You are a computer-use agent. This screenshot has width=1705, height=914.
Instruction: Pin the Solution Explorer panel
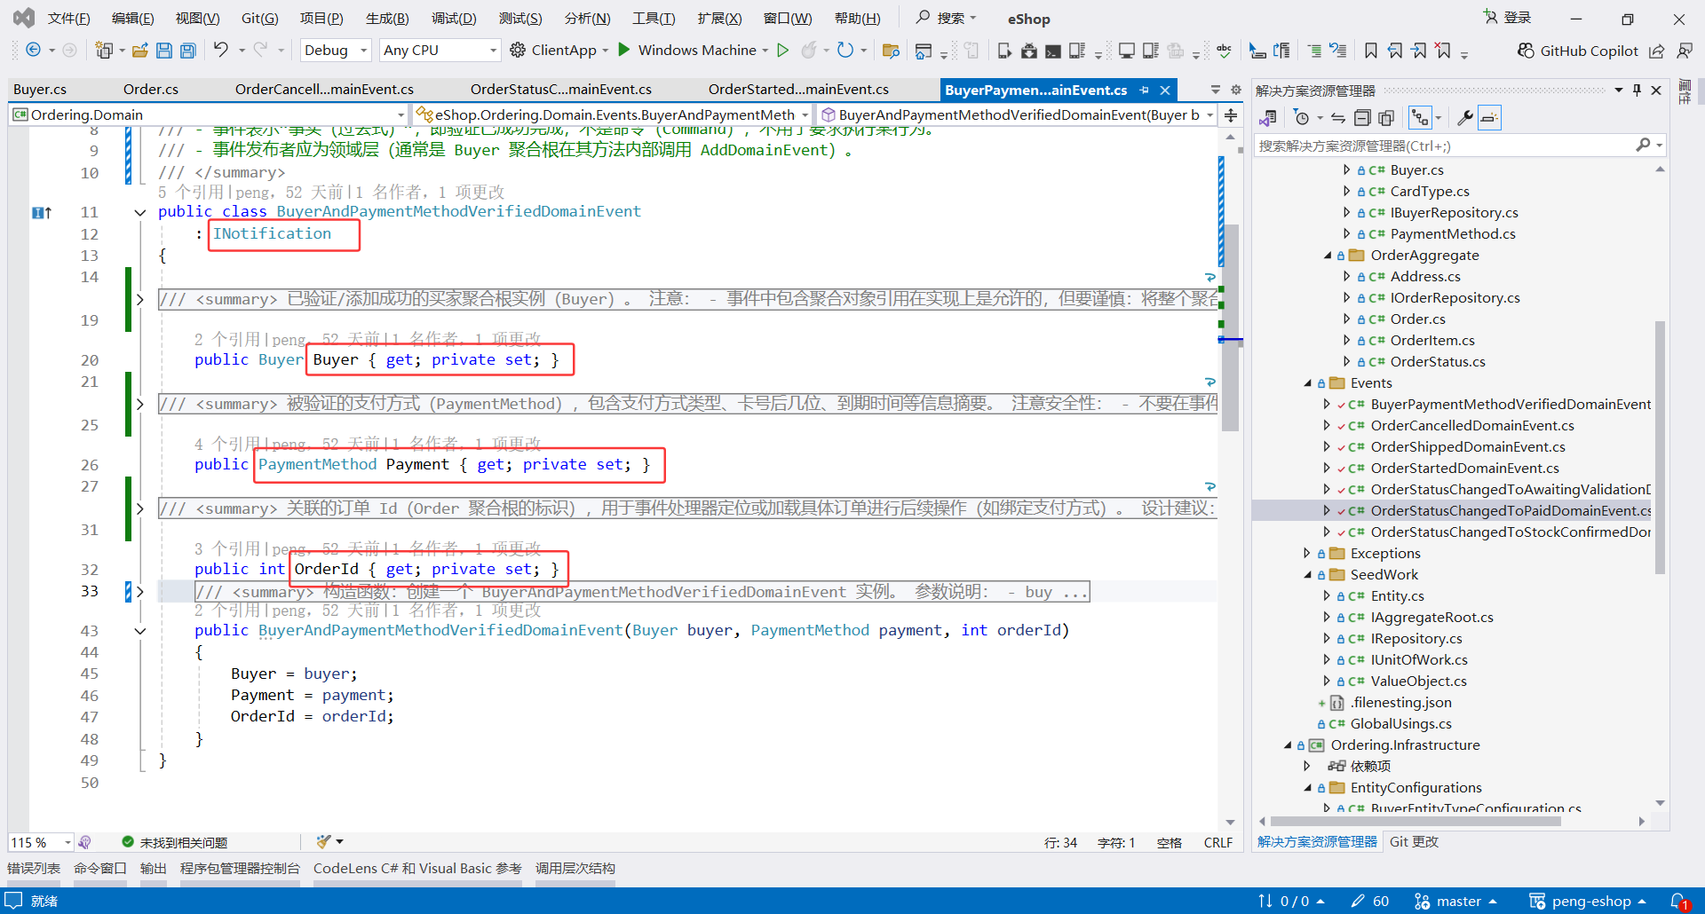(x=1637, y=90)
